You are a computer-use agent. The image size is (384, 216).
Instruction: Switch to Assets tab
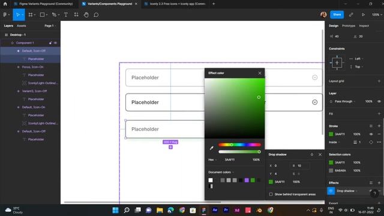coord(22,26)
